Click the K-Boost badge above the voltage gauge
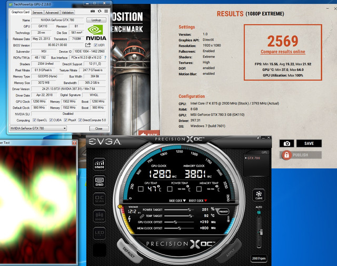Image resolution: width=337 pixels, height=266 pixels. coord(120,206)
